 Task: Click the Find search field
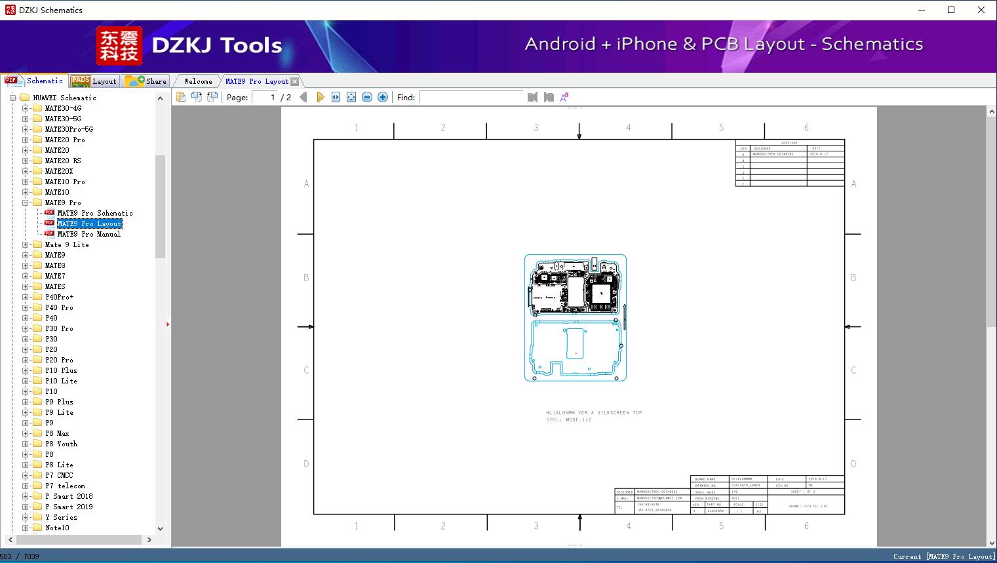[x=472, y=97]
